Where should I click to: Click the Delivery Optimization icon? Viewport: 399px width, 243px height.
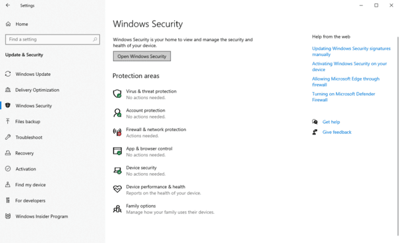click(x=8, y=90)
